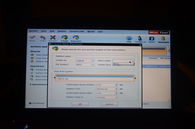Click the 298.09 GB partition size bar
Image resolution: width=195 pixels, height=129 pixels.
click(95, 78)
